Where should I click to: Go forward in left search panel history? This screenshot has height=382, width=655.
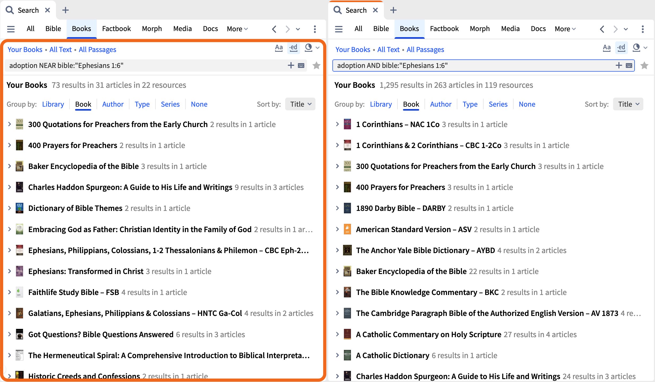(288, 29)
